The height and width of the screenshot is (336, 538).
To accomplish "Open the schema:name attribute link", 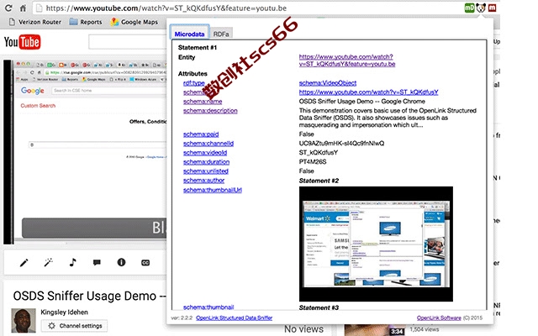I will pyautogui.click(x=203, y=102).
